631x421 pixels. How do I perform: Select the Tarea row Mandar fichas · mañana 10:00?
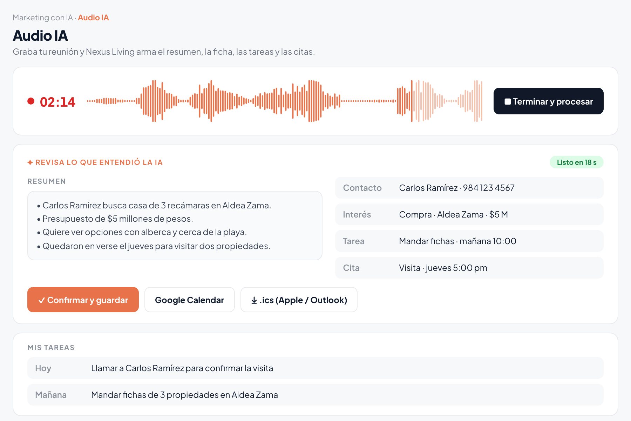pyautogui.click(x=469, y=241)
